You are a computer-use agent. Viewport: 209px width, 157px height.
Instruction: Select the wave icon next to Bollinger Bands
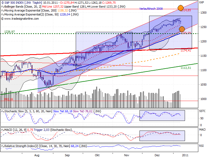[3, 7]
